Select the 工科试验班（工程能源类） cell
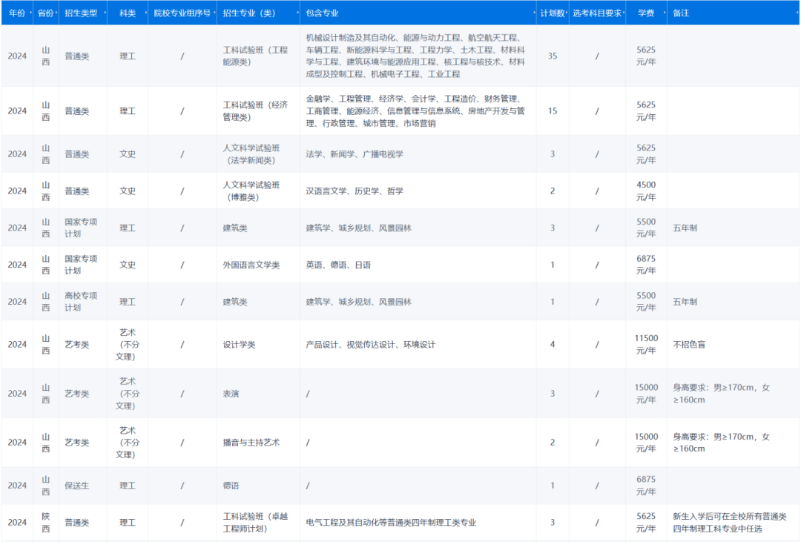 [254, 55]
